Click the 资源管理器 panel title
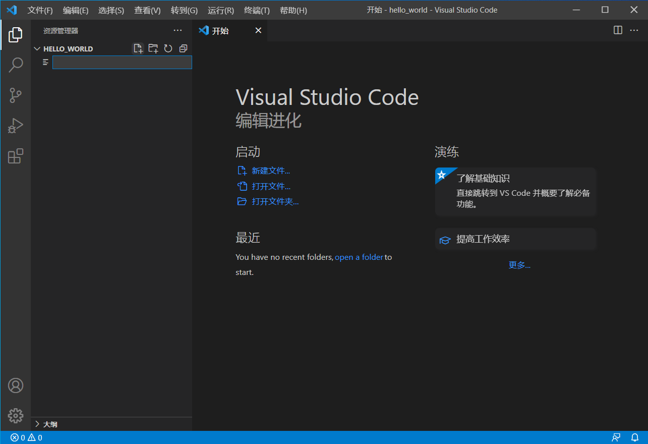The height and width of the screenshot is (444, 648). [x=61, y=31]
